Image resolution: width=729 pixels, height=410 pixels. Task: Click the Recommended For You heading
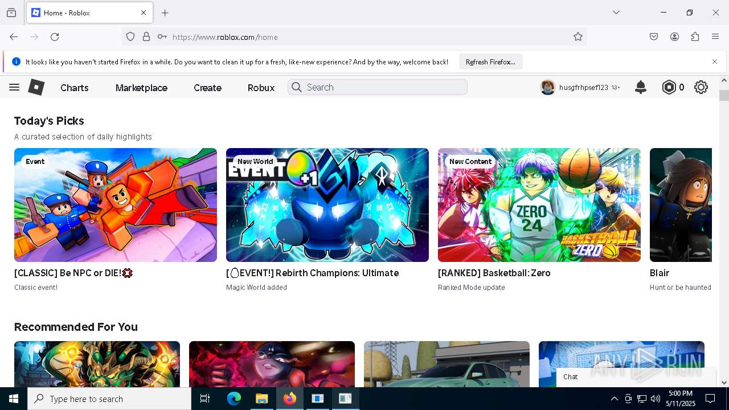click(76, 327)
